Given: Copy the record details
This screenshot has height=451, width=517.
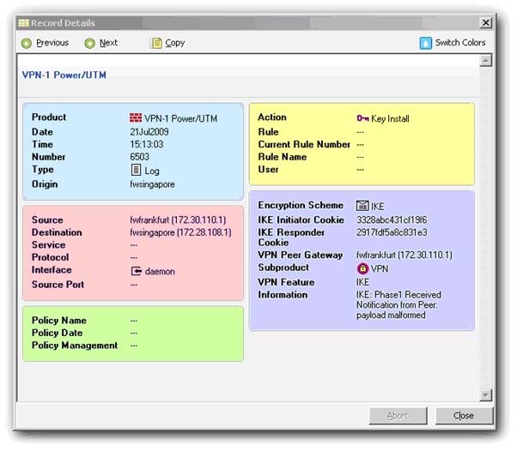Looking at the screenshot, I should coord(167,43).
